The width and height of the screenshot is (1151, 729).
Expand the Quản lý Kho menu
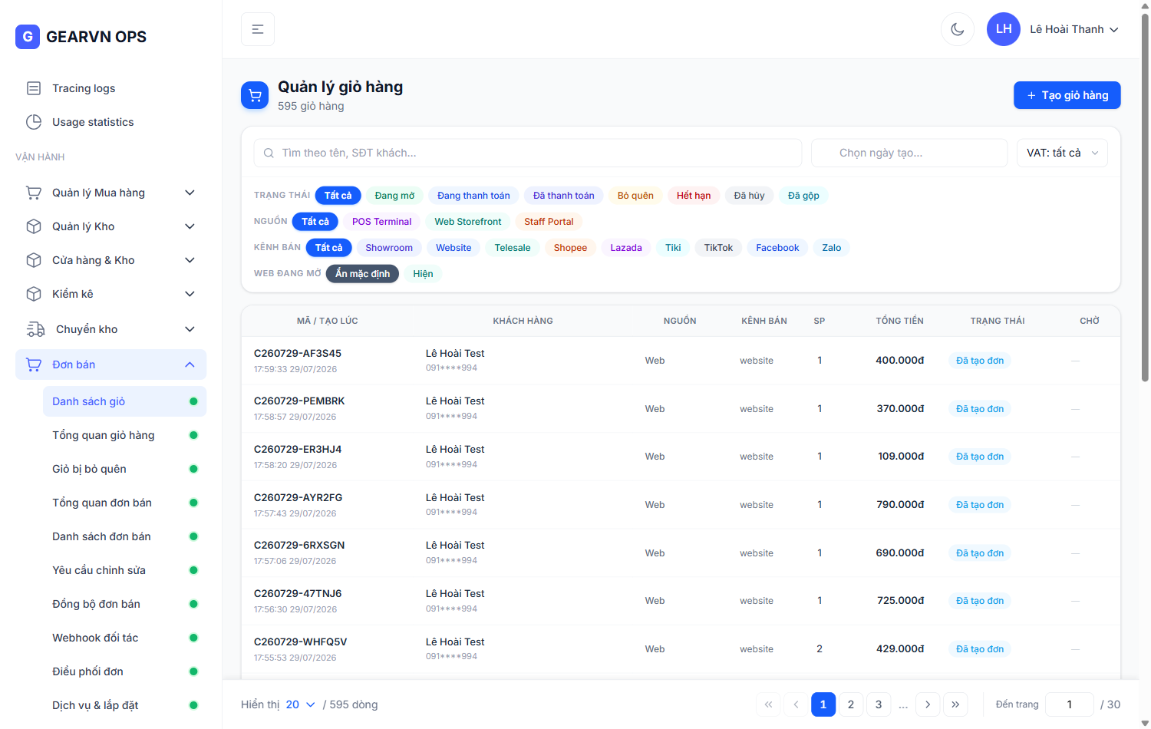tap(110, 226)
